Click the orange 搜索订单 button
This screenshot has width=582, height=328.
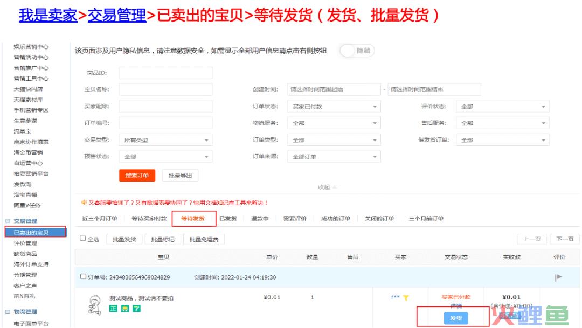pyautogui.click(x=137, y=176)
